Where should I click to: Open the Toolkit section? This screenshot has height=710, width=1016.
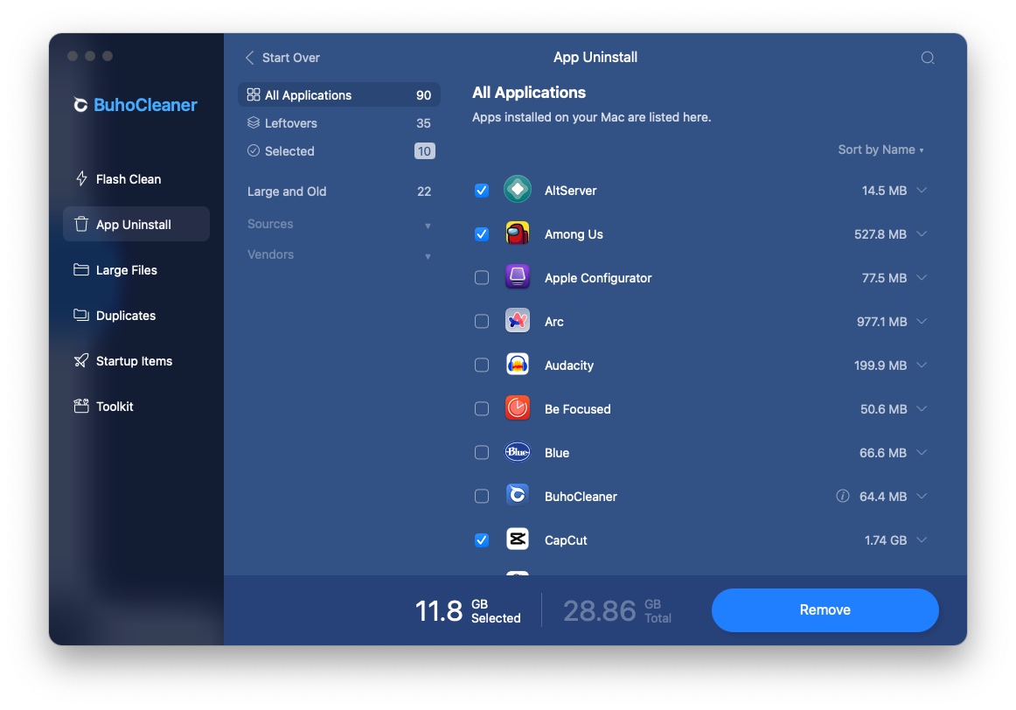136,406
